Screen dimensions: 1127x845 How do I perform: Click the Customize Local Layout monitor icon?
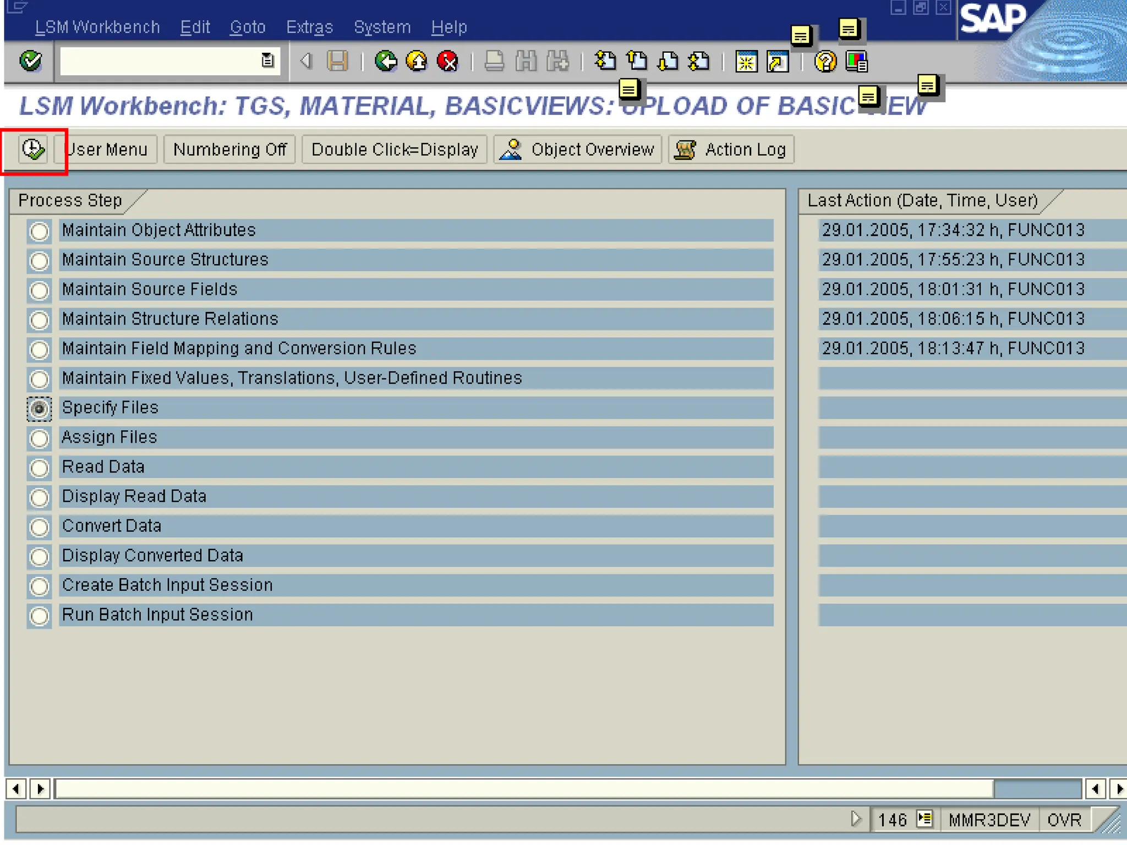[856, 62]
